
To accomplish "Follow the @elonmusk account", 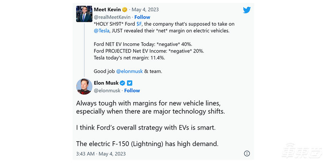I will click(x=132, y=91).
